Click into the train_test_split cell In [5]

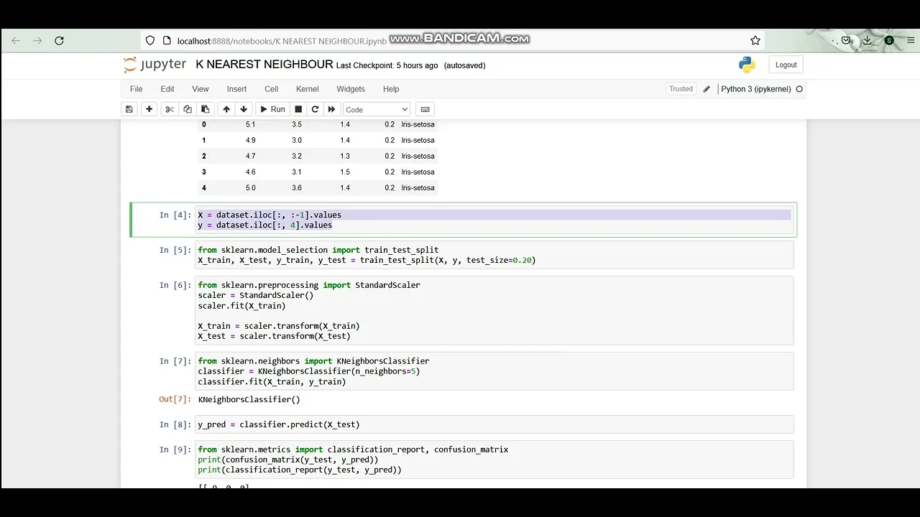[x=494, y=255]
